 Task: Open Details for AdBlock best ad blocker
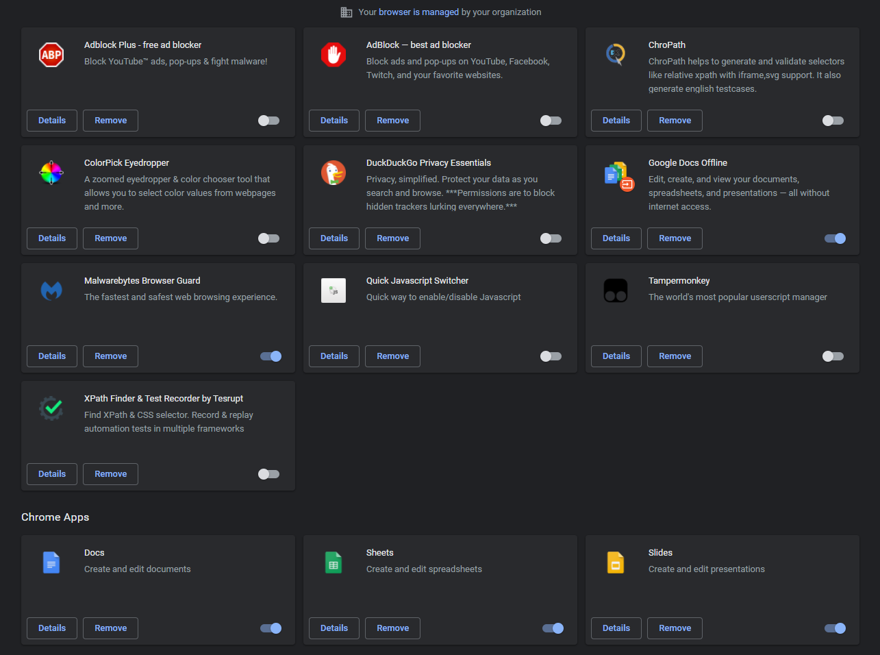click(x=334, y=121)
